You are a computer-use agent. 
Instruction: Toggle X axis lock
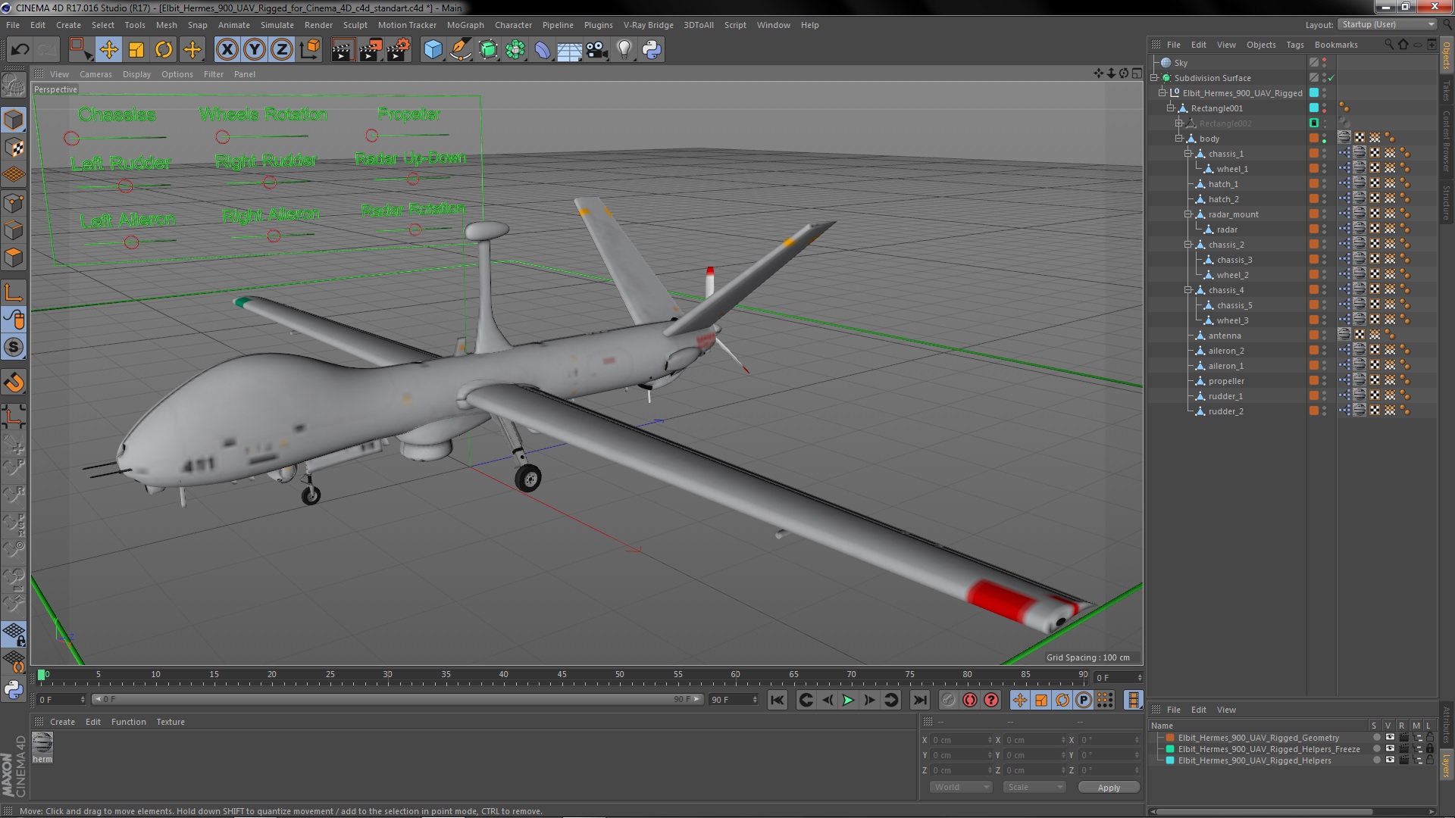tap(227, 50)
